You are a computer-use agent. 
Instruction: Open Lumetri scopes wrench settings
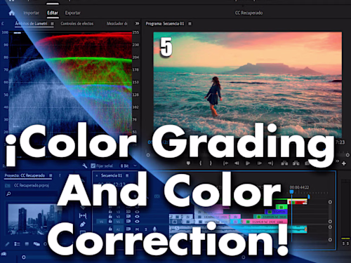point(85,166)
